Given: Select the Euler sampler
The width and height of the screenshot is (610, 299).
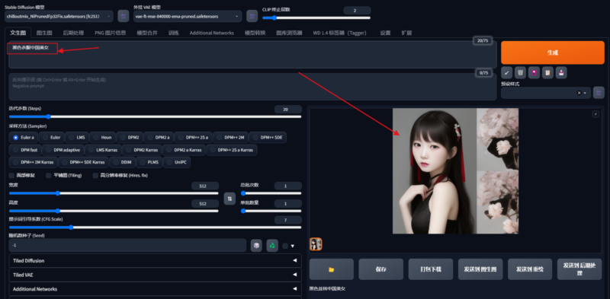Looking at the screenshot, I should coord(52,138).
